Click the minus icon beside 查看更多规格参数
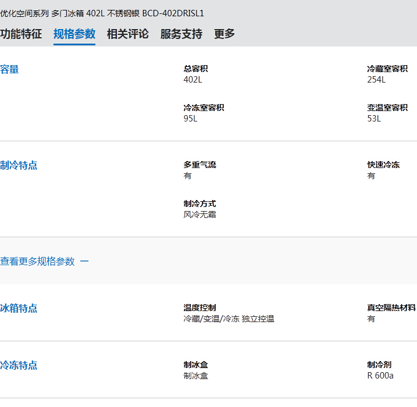 [84, 261]
